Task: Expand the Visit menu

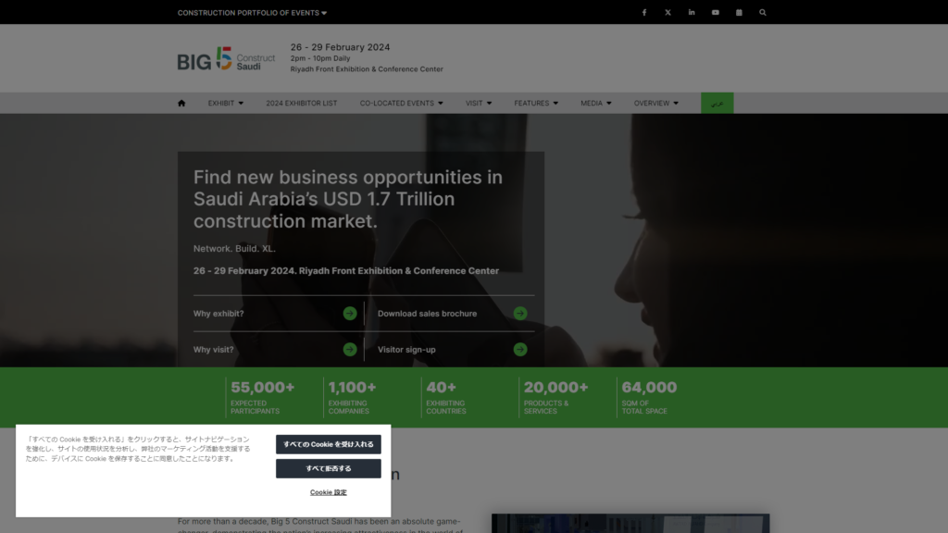Action: 479,104
